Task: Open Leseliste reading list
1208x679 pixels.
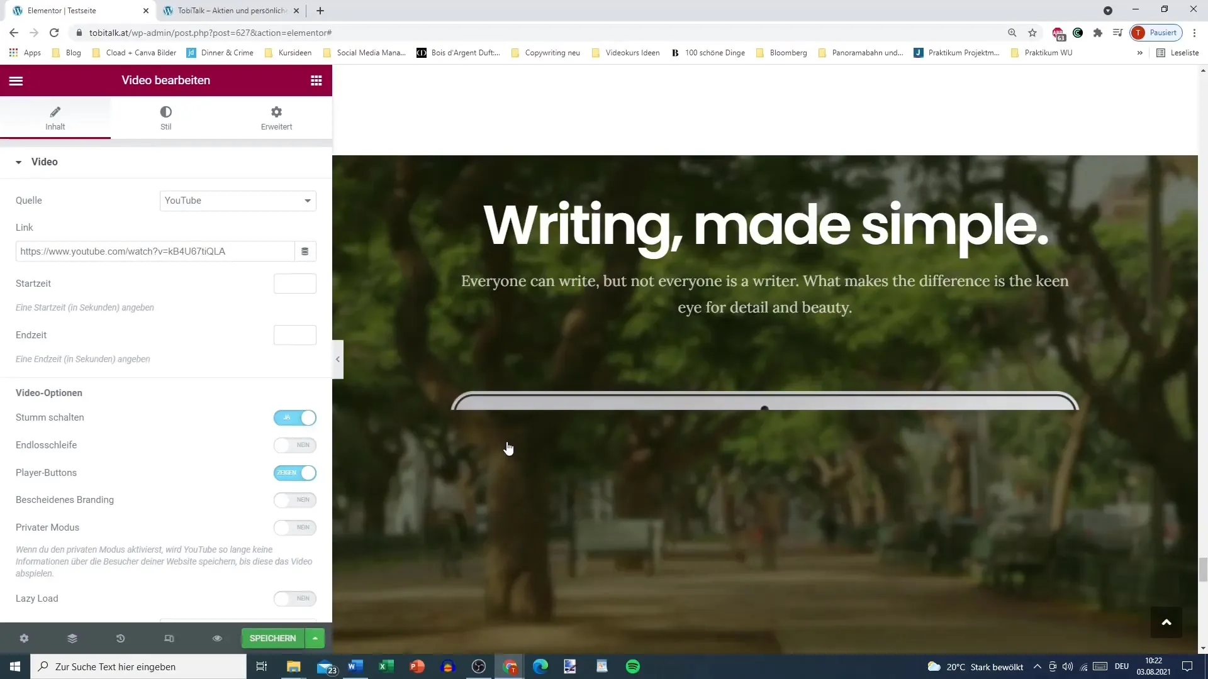Action: click(x=1178, y=53)
